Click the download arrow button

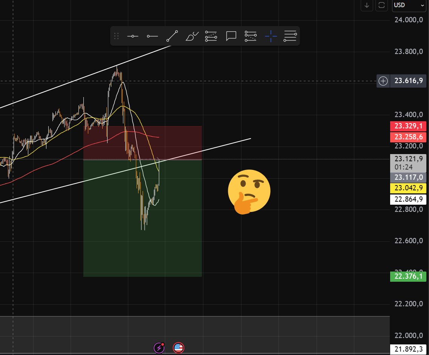[x=367, y=6]
